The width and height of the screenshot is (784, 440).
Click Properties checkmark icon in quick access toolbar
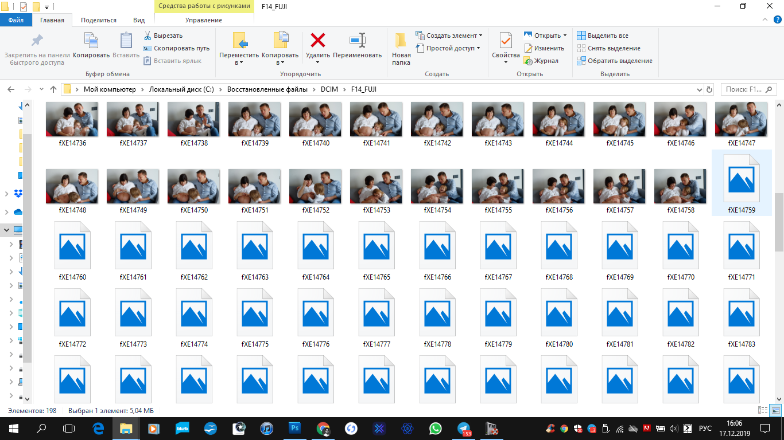point(24,7)
